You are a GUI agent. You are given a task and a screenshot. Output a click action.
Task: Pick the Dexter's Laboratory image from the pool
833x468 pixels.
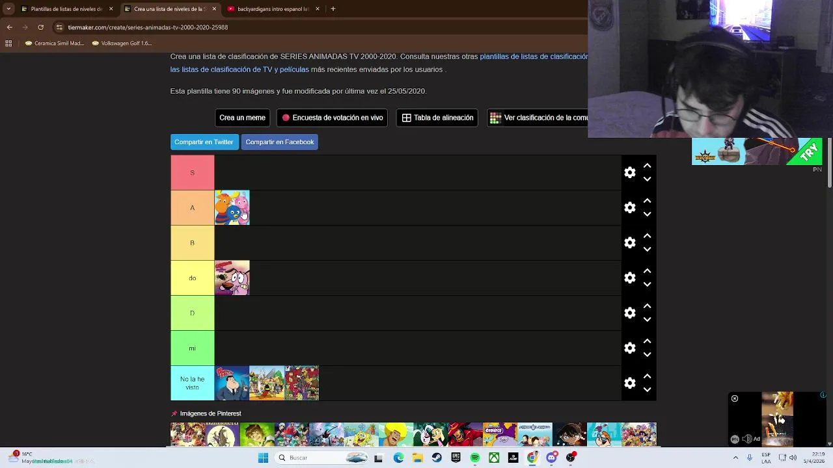[x=604, y=434]
